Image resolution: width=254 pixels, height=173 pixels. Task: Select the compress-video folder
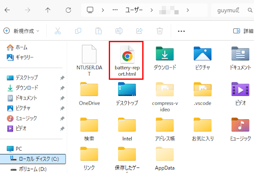pyautogui.click(x=165, y=97)
